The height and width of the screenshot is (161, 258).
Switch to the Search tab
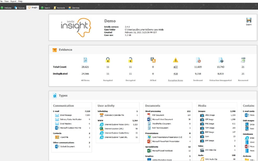pyautogui.click(x=46, y=8)
